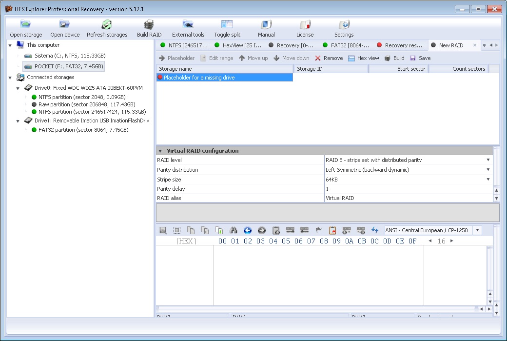Click Hex view in the RAID toolbar
Screen dimensions: 507x341
point(364,58)
